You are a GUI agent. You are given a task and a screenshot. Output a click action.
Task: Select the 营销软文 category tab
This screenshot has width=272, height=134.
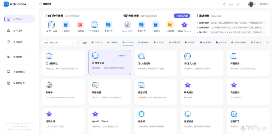click(256, 42)
